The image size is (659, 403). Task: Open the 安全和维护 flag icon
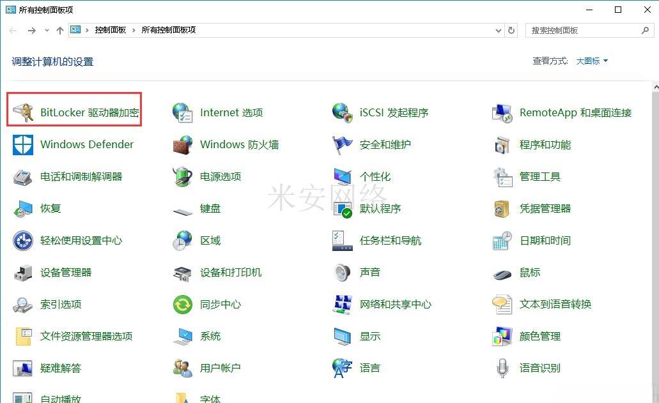pos(342,145)
